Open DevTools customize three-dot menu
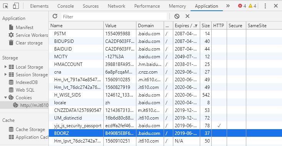This screenshot has height=146, width=282. 265,6
